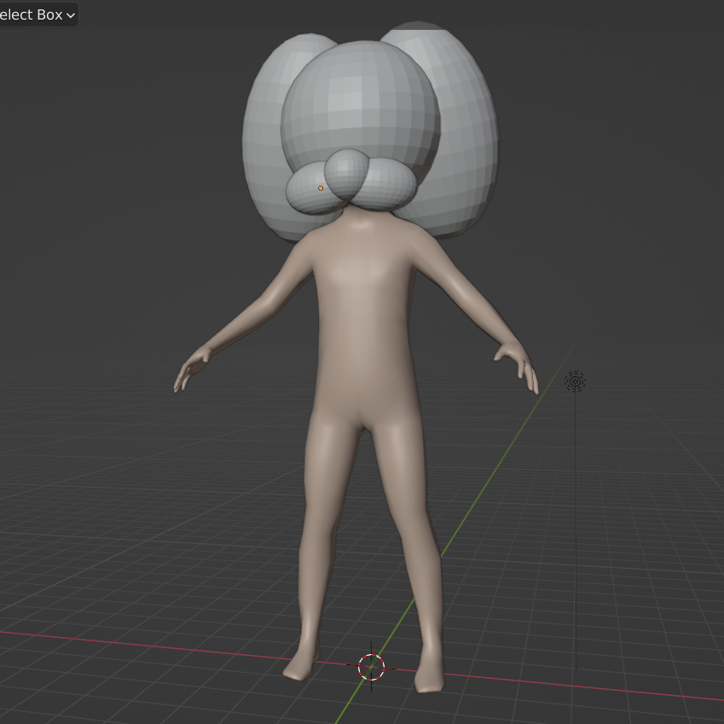Image resolution: width=724 pixels, height=724 pixels.
Task: Click the red-white 3D cursor between feet
Action: pyautogui.click(x=371, y=667)
